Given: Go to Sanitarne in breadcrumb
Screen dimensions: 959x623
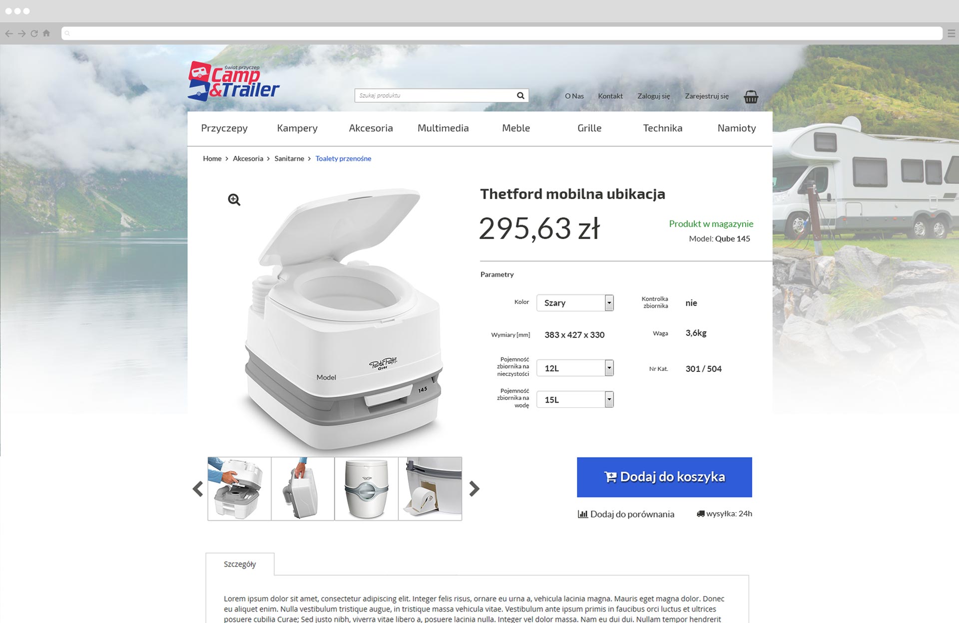Looking at the screenshot, I should click(289, 159).
